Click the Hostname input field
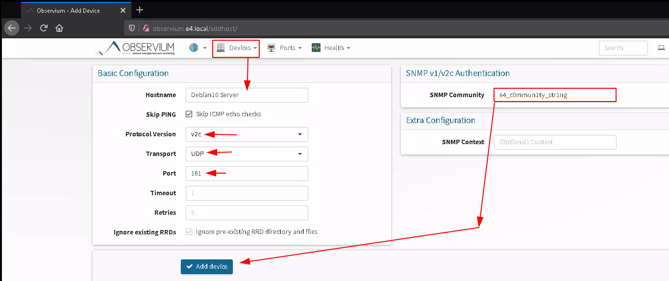Image resolution: width=669 pixels, height=281 pixels. point(247,95)
